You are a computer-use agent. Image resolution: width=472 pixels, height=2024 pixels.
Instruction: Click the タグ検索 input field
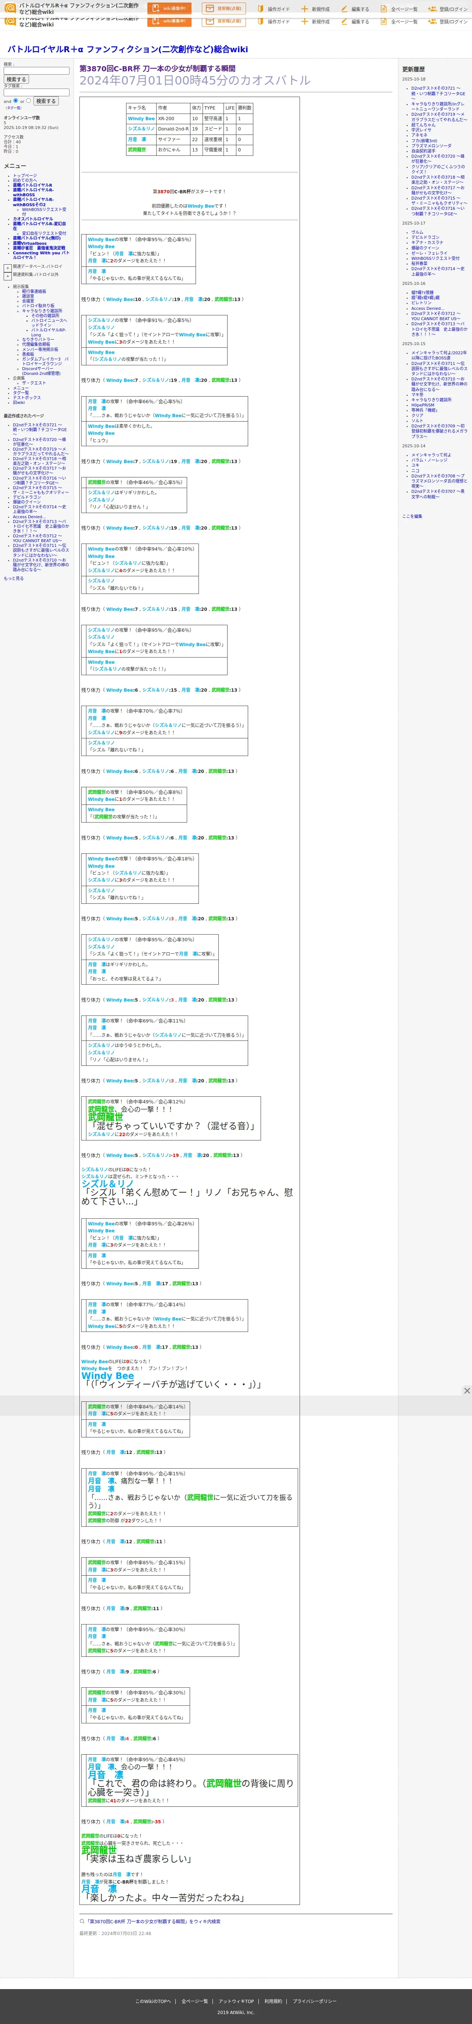(36, 92)
